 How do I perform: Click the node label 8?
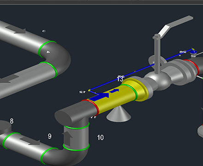[x=12, y=121]
